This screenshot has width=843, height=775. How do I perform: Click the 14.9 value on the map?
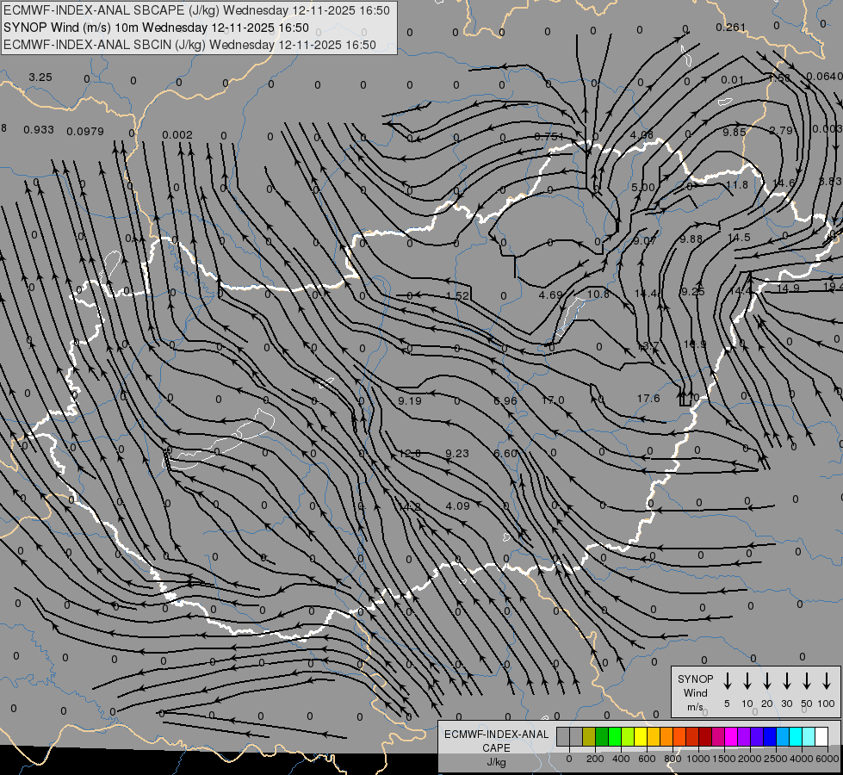788,288
